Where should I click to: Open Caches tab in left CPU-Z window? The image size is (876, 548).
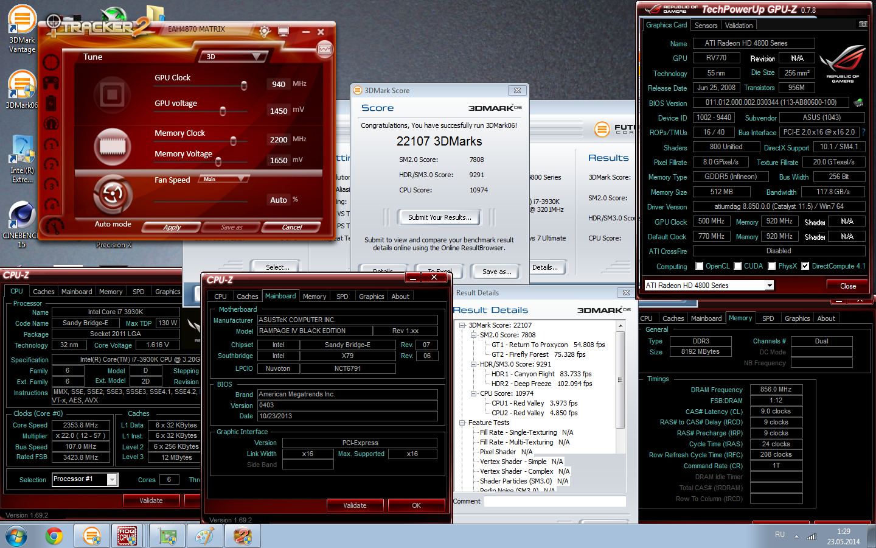tap(43, 292)
